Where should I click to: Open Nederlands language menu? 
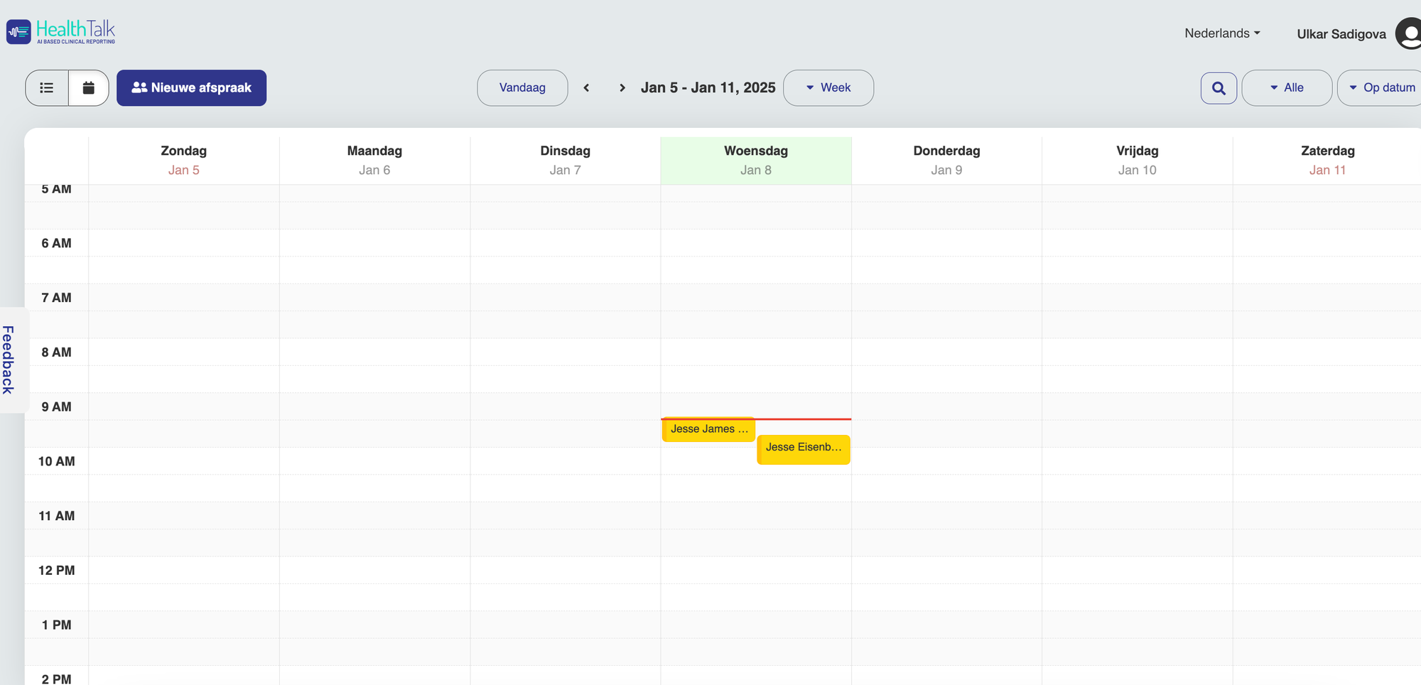tap(1222, 33)
